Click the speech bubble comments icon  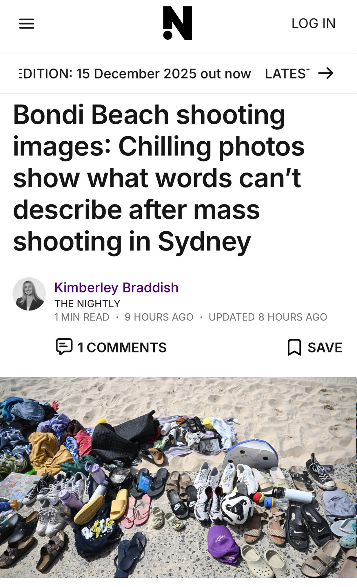(64, 347)
